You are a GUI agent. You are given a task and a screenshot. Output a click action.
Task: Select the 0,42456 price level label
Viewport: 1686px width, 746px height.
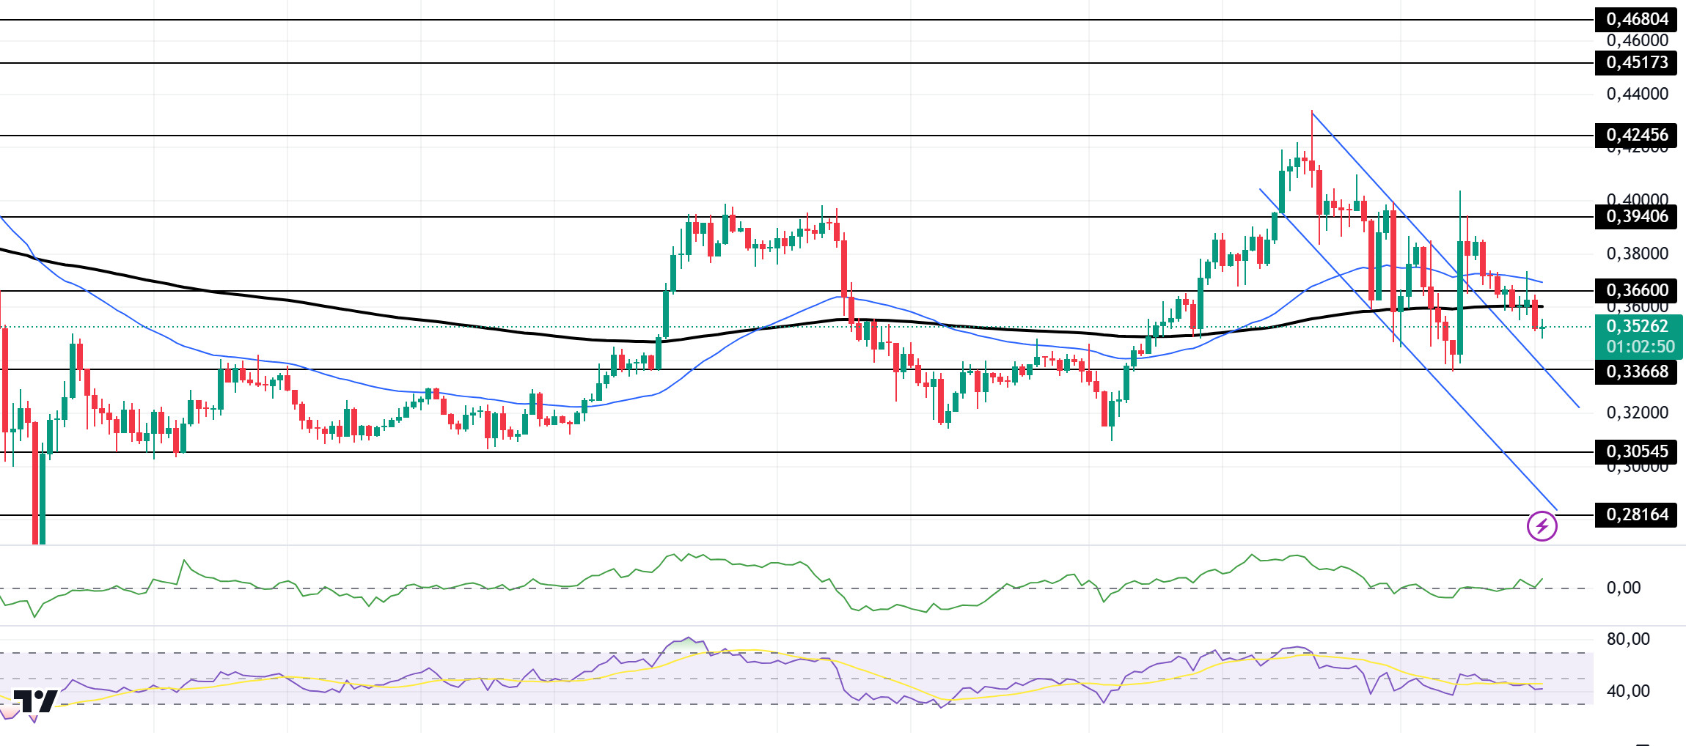click(1636, 135)
